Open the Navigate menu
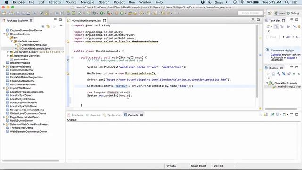 pyautogui.click(x=87, y=2)
